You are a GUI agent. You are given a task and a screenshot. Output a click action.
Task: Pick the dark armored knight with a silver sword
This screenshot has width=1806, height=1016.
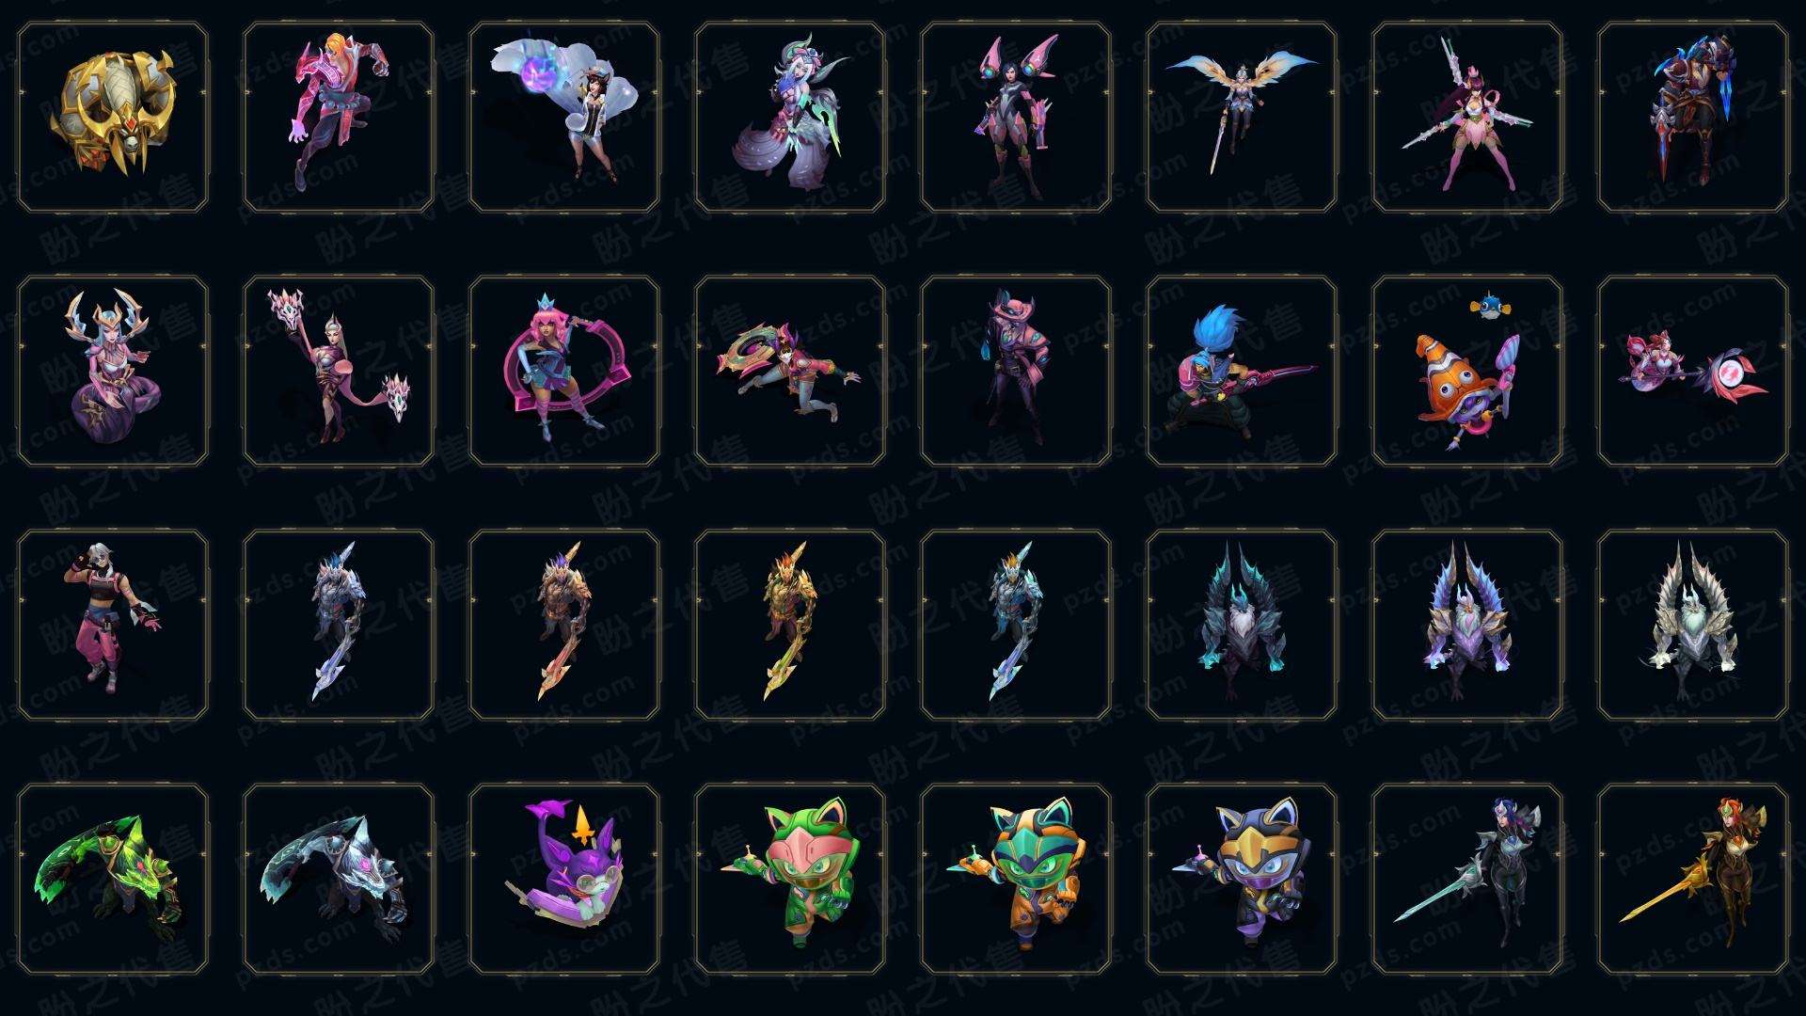tap(1467, 879)
